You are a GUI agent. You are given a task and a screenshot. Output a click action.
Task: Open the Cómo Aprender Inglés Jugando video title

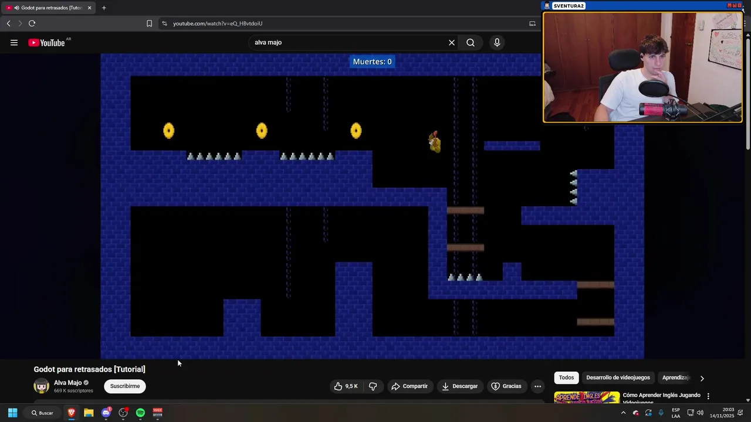pos(661,399)
